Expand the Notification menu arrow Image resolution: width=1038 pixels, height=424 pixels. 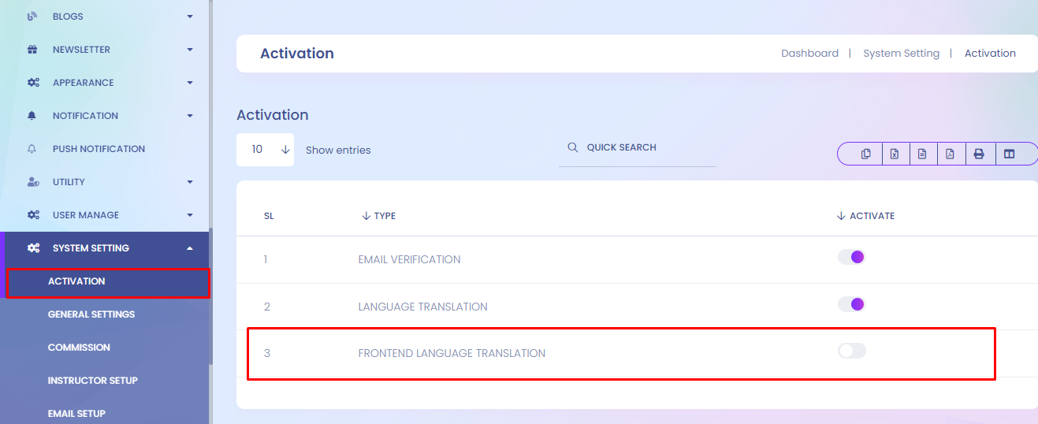pyautogui.click(x=190, y=116)
